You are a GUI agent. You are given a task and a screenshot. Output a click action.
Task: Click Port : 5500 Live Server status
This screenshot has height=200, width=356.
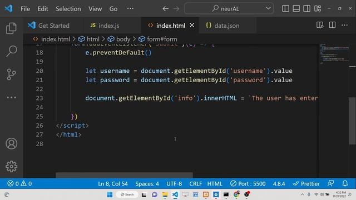pyautogui.click(x=248, y=183)
